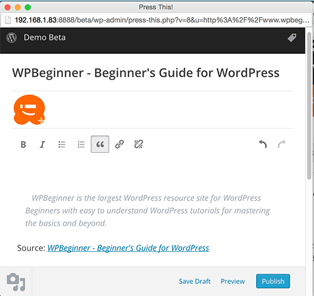Insert a numbered list

click(x=81, y=144)
